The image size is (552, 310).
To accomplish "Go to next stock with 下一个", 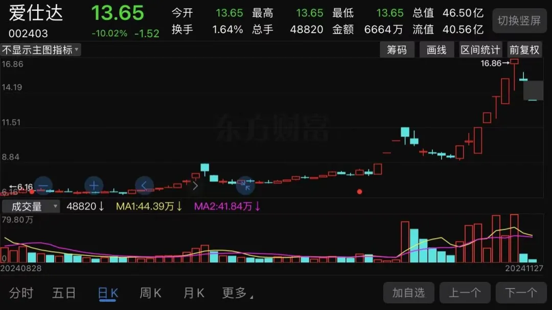I will click(x=521, y=293).
